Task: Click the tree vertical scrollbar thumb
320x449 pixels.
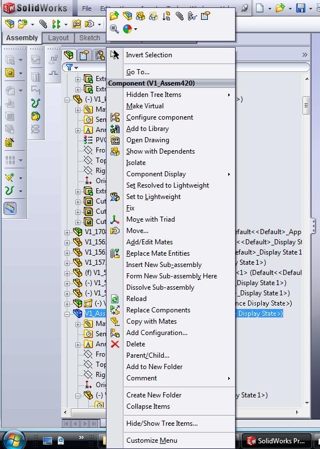Action: (x=306, y=105)
